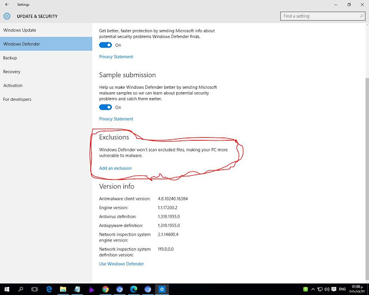
Task: Open Privacy Statement above Sample submission heading
Action: pyautogui.click(x=116, y=56)
